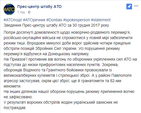Viewport: 141px width, 113px height.
Task: Click the phrase "Донецькому напрямку" in the post
Action: point(68,54)
